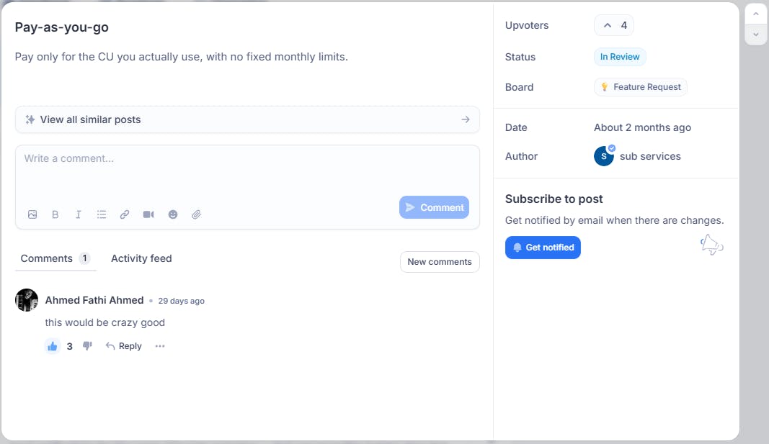The width and height of the screenshot is (769, 444).
Task: Upvote the Pay-as-you-go post
Action: (613, 25)
